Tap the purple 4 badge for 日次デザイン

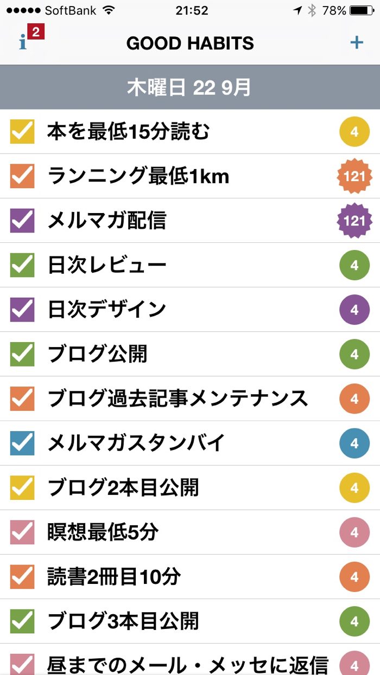coord(354,310)
